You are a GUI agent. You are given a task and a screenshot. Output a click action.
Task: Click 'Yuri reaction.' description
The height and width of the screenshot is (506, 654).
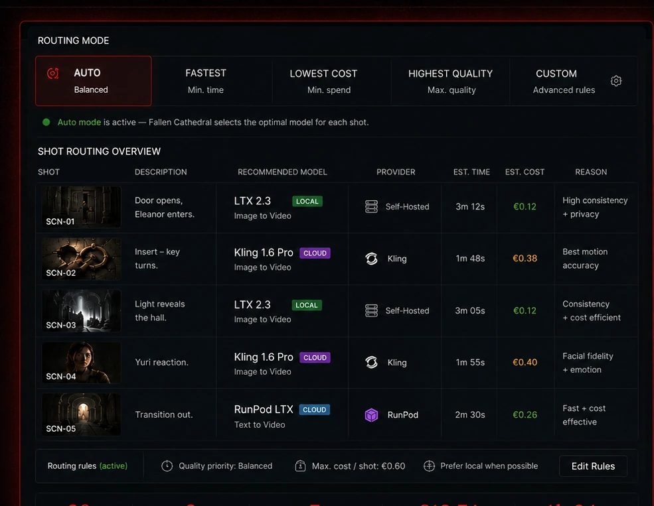[161, 362]
